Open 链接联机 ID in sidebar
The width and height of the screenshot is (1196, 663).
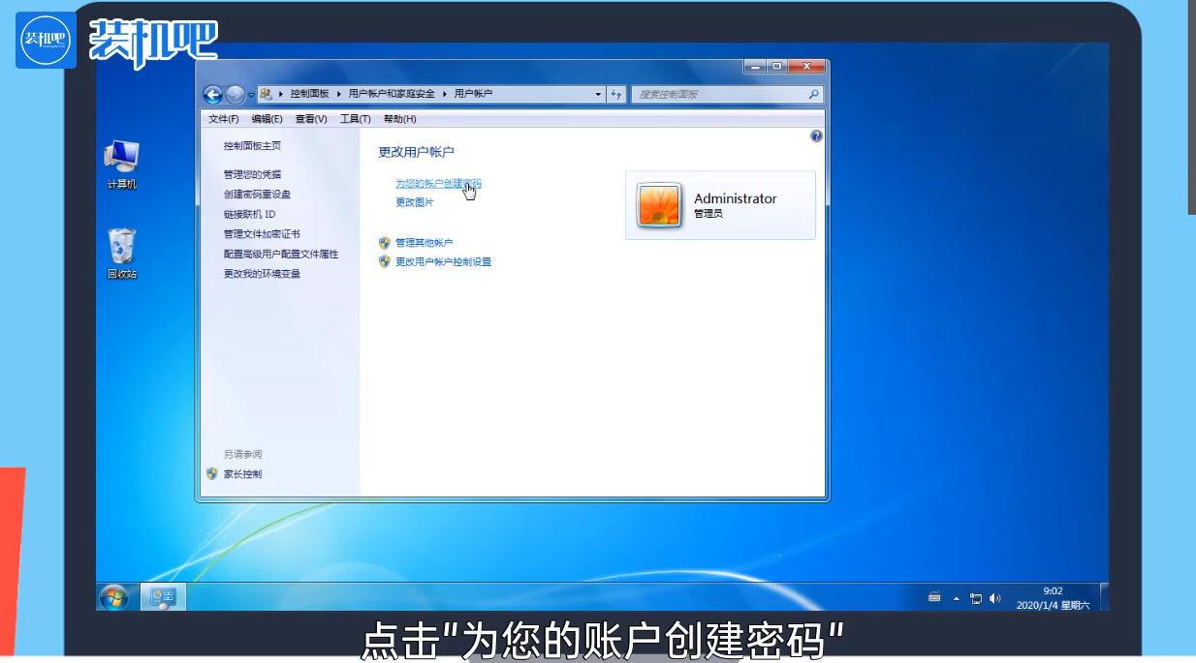[249, 214]
